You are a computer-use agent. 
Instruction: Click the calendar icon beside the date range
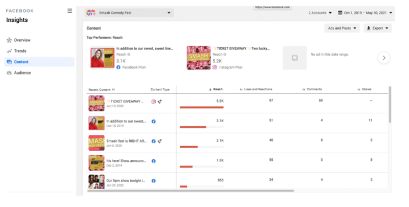pyautogui.click(x=340, y=13)
